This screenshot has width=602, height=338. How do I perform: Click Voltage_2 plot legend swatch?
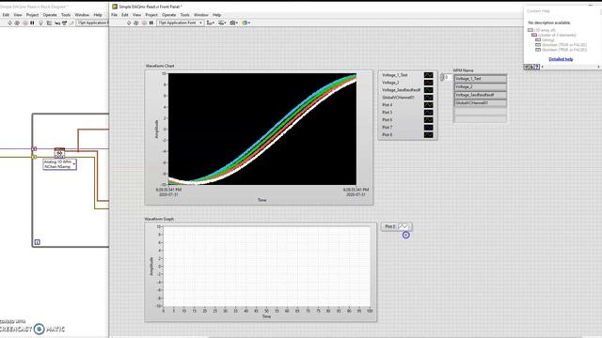point(428,83)
